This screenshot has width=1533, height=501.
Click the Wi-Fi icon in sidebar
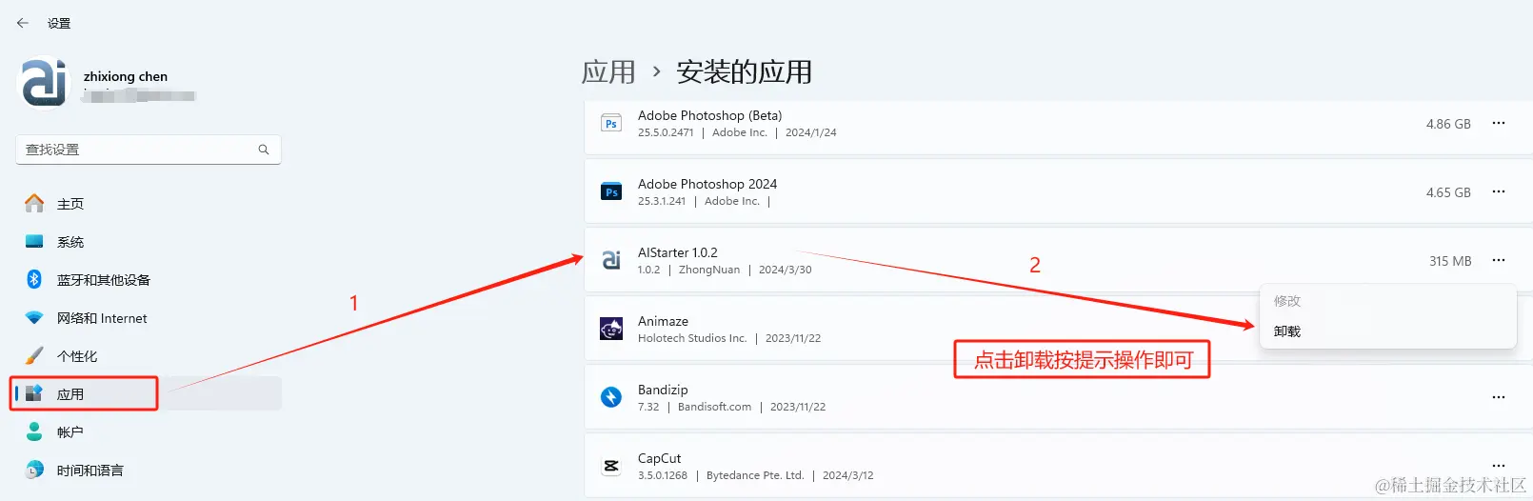[34, 318]
